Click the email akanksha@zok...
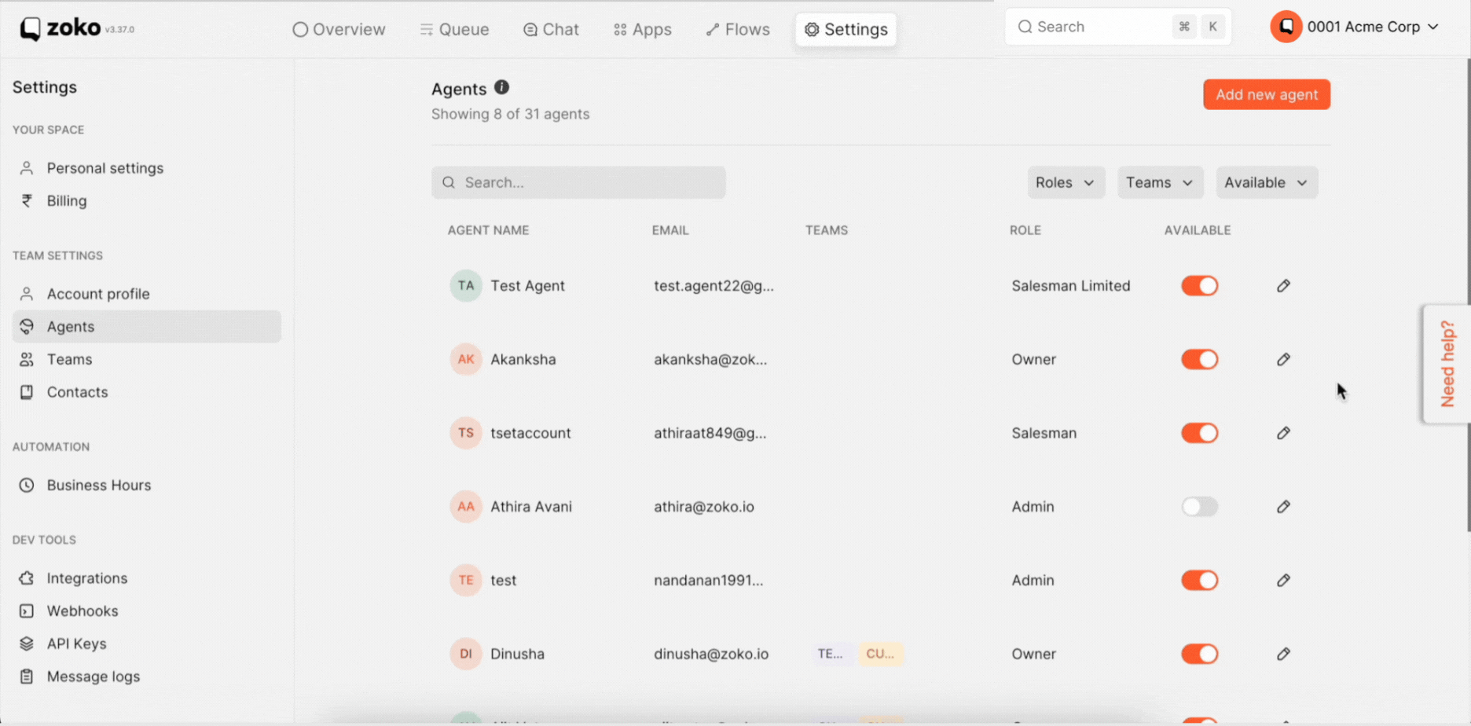 [x=710, y=359]
